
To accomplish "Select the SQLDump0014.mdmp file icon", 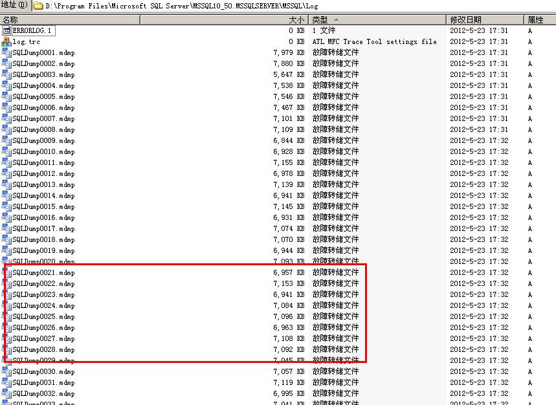I will pyautogui.click(x=6, y=195).
